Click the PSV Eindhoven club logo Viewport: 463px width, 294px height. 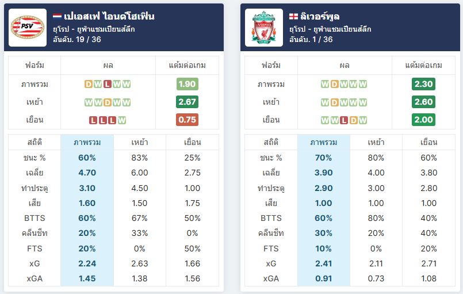pos(28,28)
